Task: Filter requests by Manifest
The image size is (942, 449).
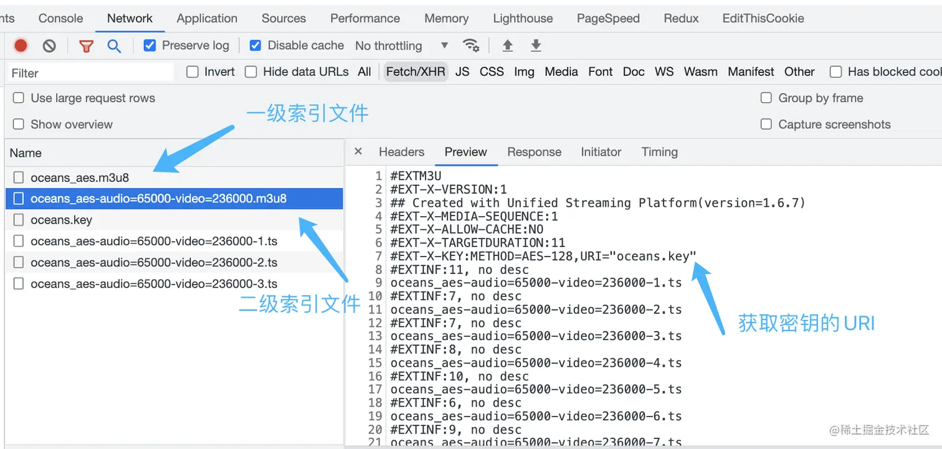Action: (x=751, y=72)
